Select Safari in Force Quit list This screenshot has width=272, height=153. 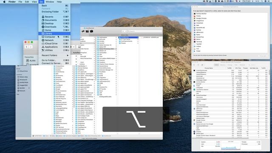point(230,35)
